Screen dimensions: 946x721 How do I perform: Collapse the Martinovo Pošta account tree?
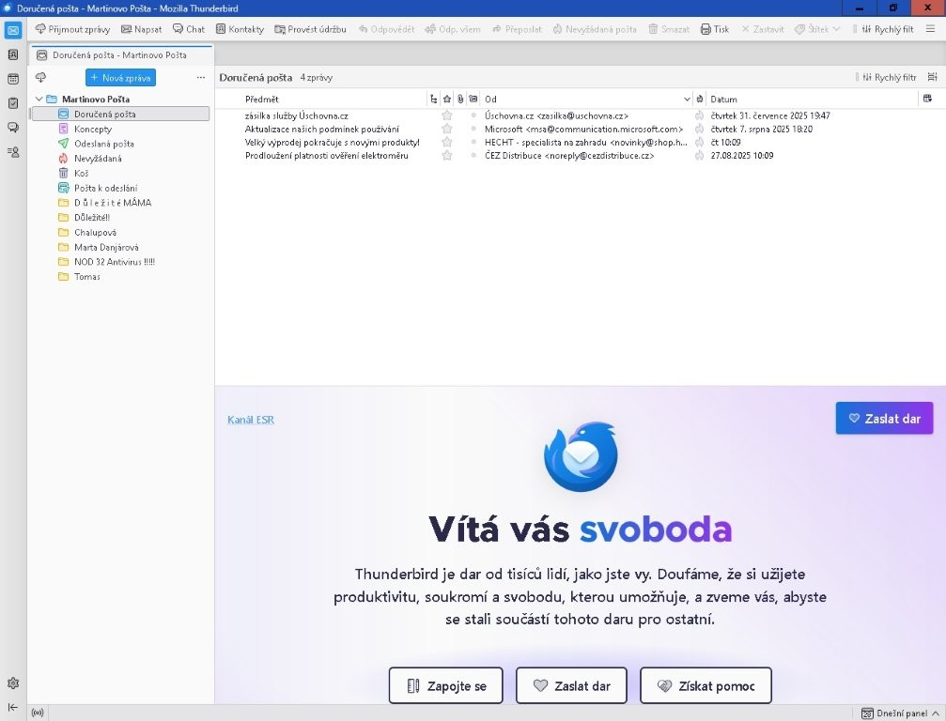(39, 99)
